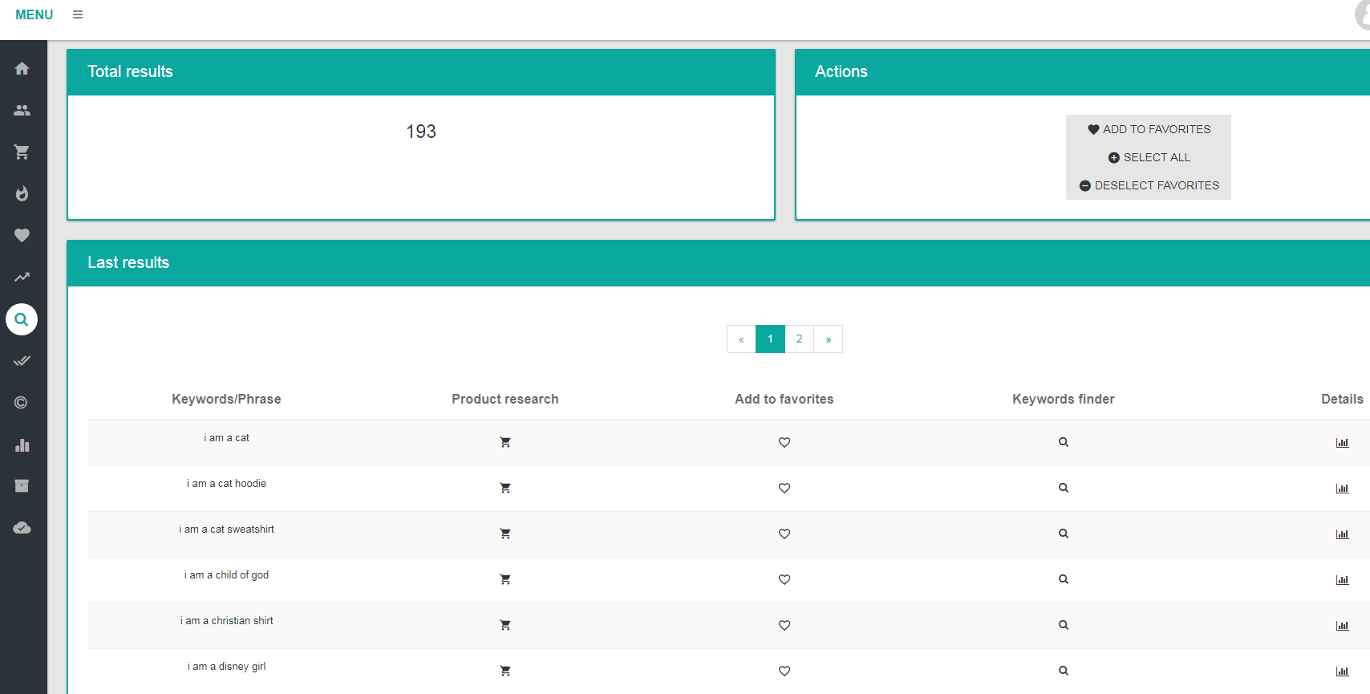Image resolution: width=1370 pixels, height=694 pixels.
Task: Click the SELECT ALL button
Action: click(x=1149, y=157)
